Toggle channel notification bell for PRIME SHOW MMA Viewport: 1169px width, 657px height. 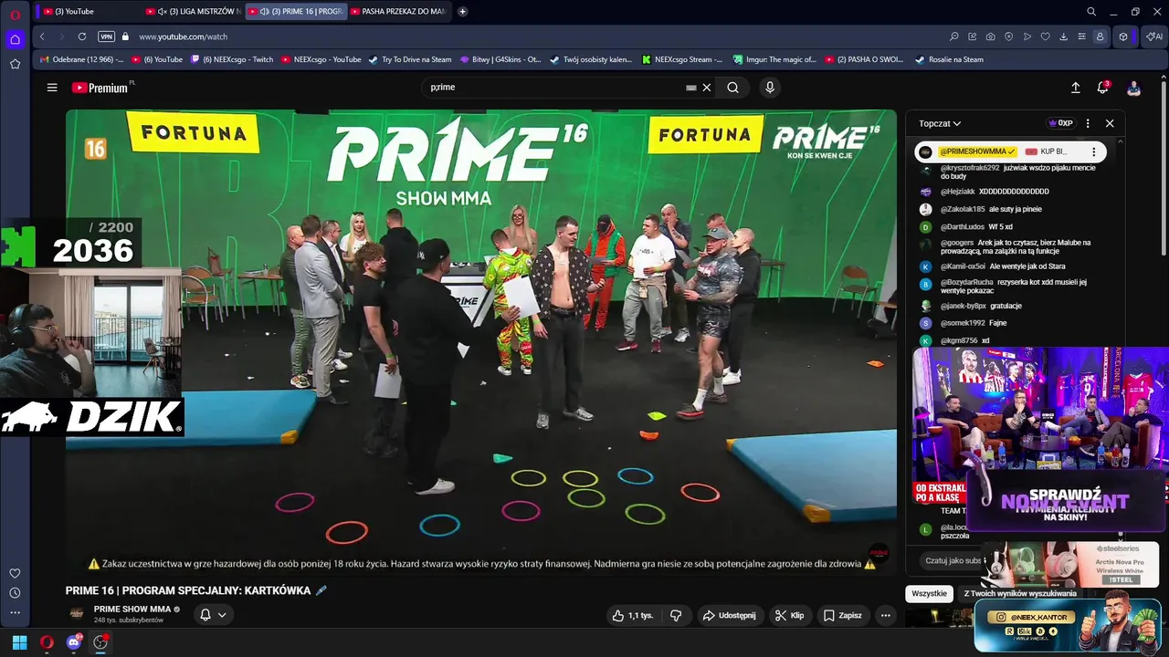[x=213, y=615]
